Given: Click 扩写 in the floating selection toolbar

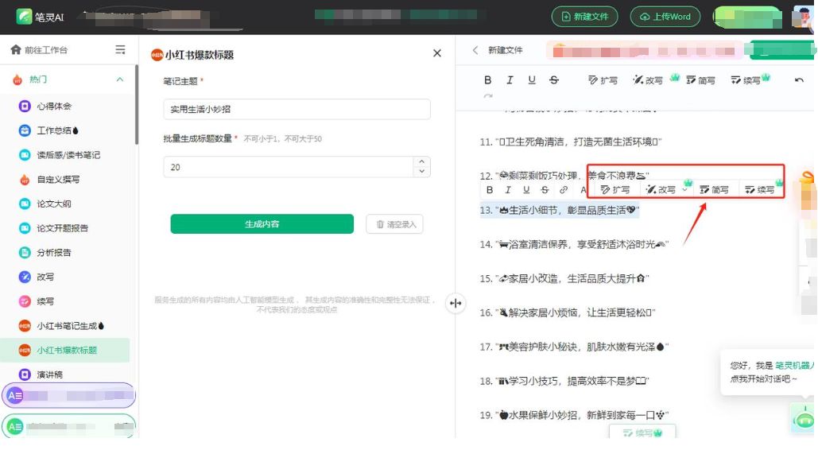Looking at the screenshot, I should point(615,189).
